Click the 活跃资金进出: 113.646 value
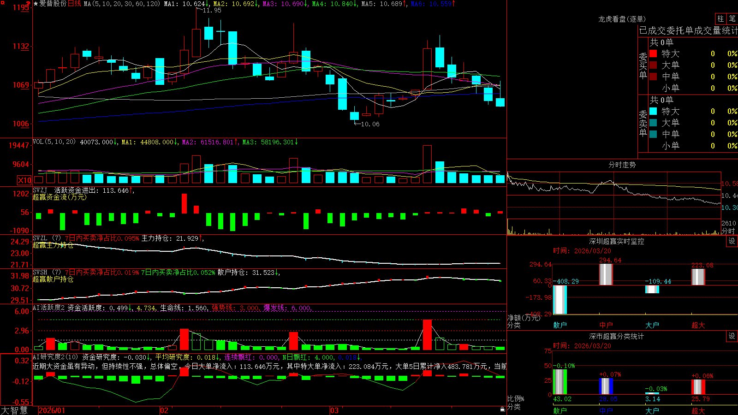The width and height of the screenshot is (738, 415). click(93, 190)
